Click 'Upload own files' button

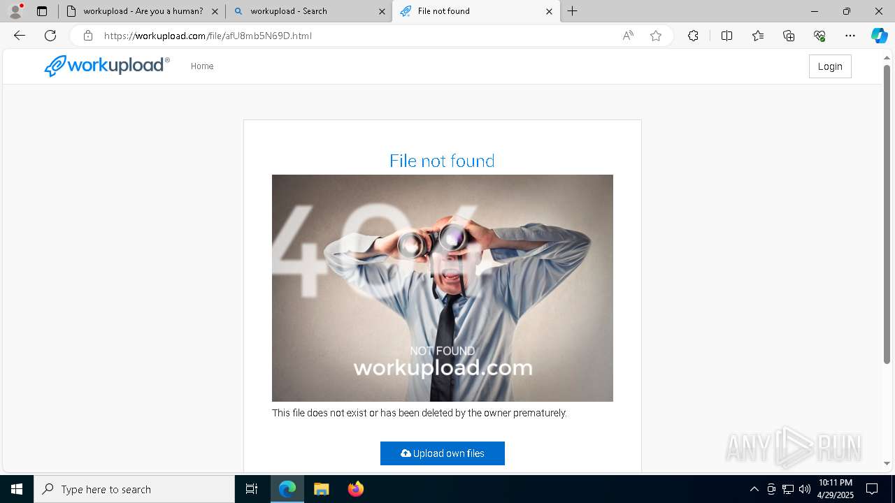(443, 453)
